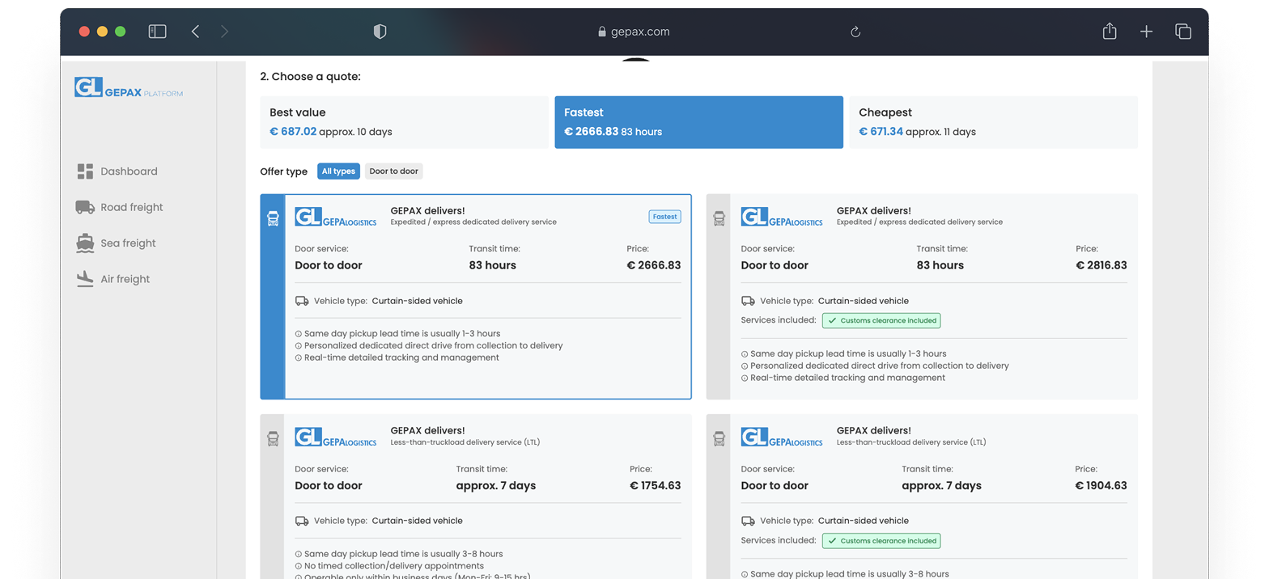This screenshot has height=579, width=1269.
Task: Open the privacy shield icon
Action: click(x=380, y=32)
